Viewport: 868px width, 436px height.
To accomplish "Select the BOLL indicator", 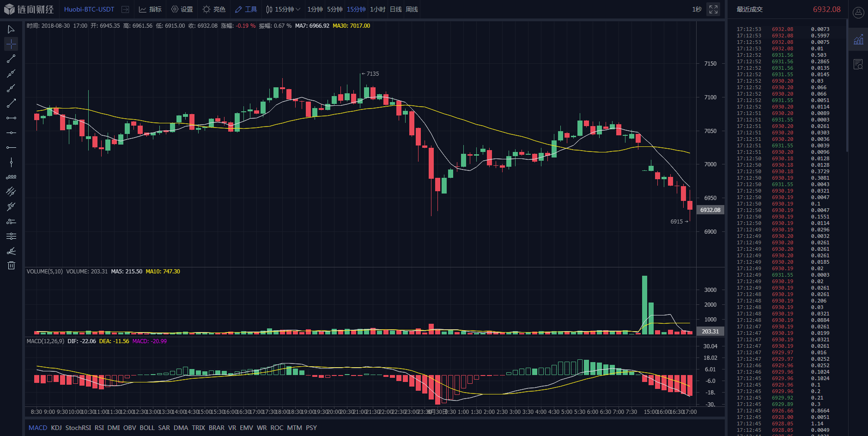I will [x=147, y=428].
